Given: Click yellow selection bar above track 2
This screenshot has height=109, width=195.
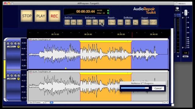Looking at the screenshot, I should click(x=106, y=74).
